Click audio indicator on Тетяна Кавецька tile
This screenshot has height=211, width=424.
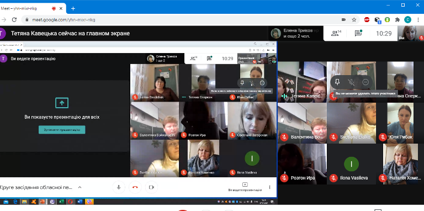pos(284,96)
